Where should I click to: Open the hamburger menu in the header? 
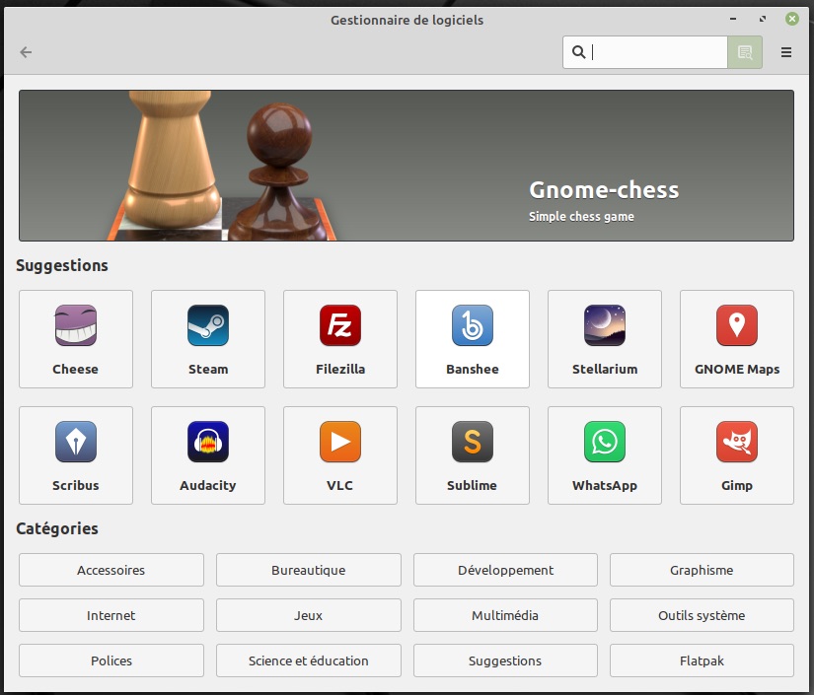pos(786,52)
